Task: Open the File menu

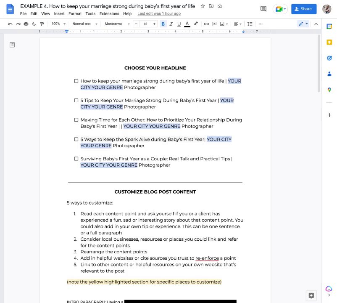Action: coord(23,14)
